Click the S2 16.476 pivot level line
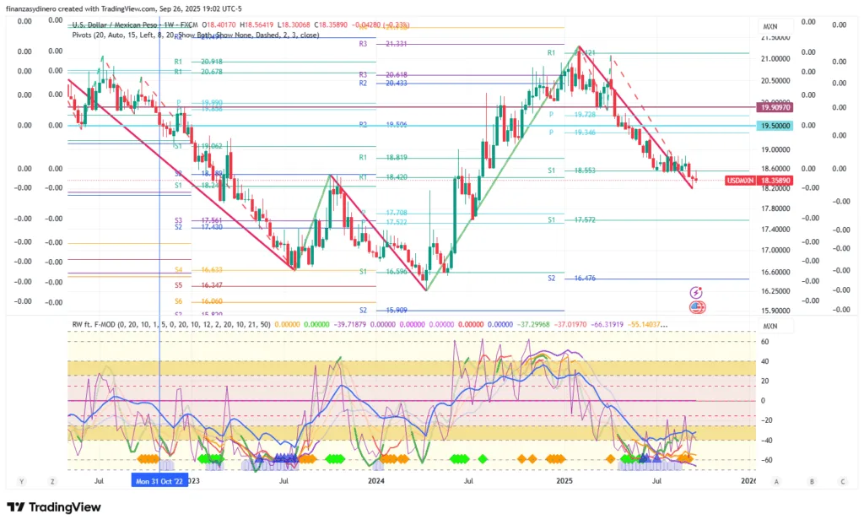Screen dimensions: 864x525 pos(641,279)
